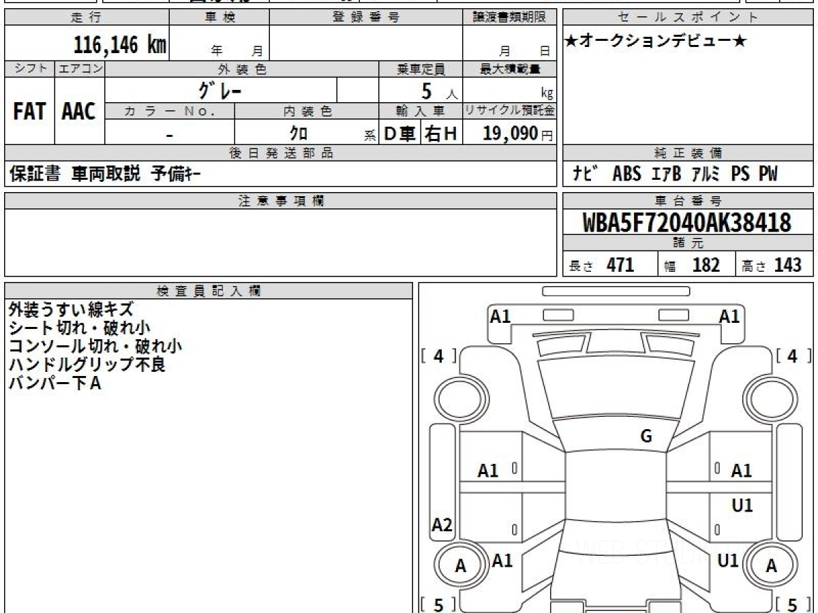
Task: Click the 116,146 km mileage value
Action: coord(120,46)
